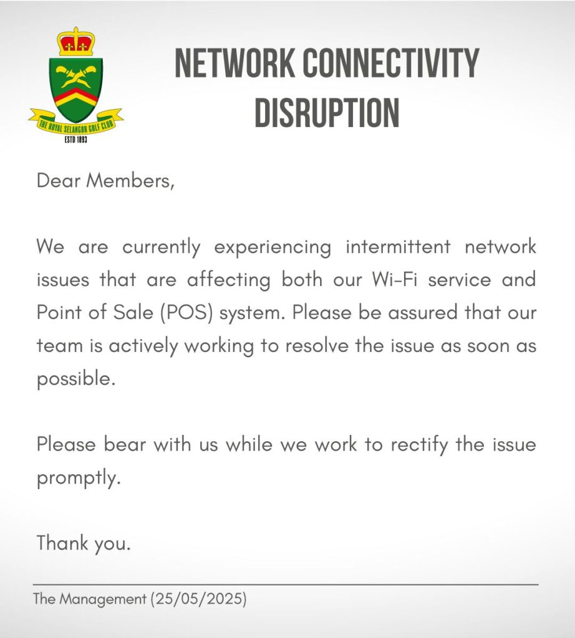This screenshot has width=575, height=638.
Task: Click the NETWORK CONNECTIVITY heading line
Action: (327, 62)
